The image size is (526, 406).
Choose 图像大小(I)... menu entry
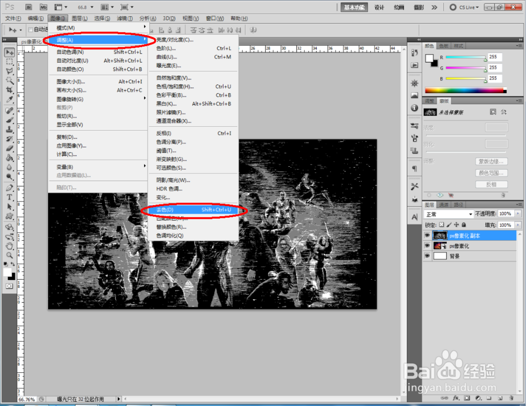(x=99, y=82)
